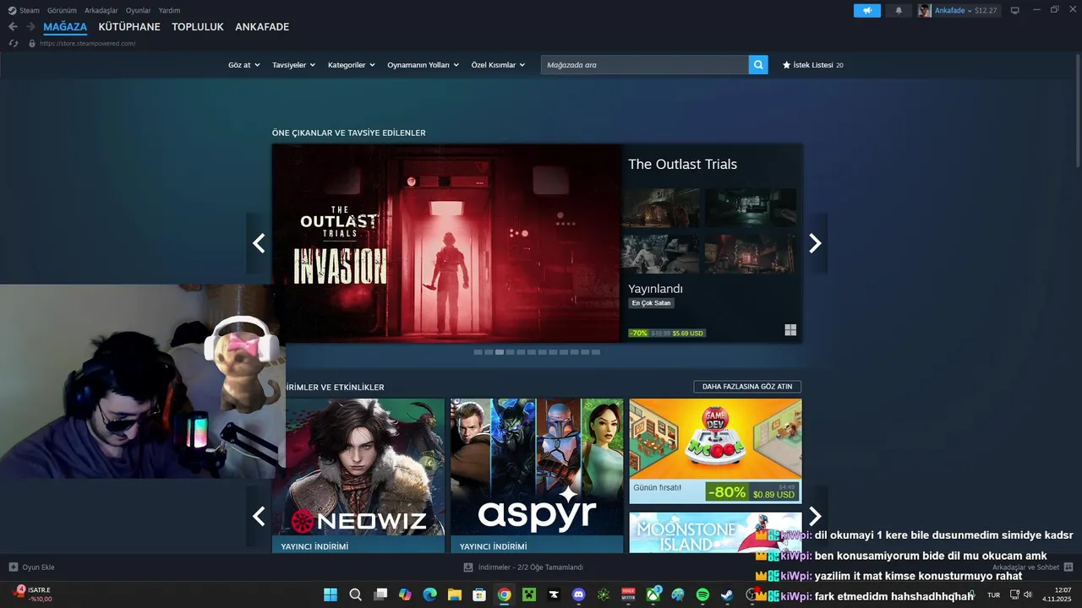
Task: Show next featured game in carousel
Action: (815, 243)
